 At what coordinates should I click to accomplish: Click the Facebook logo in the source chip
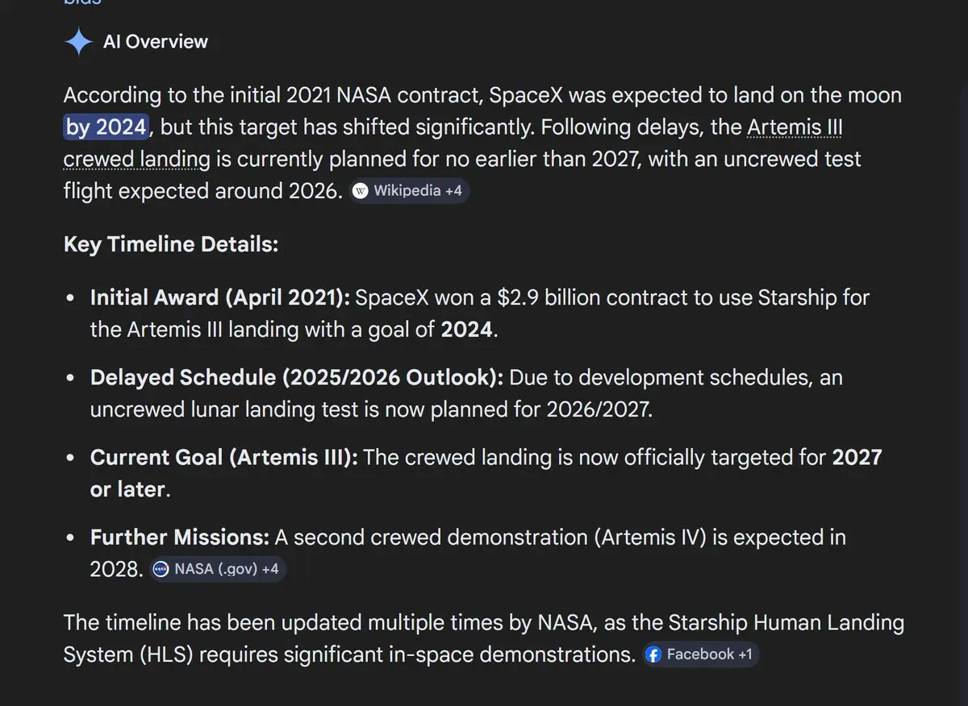click(655, 654)
